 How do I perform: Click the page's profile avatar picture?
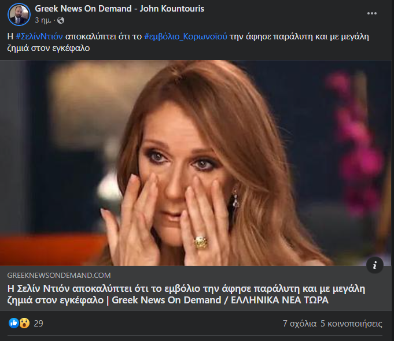coord(19,14)
